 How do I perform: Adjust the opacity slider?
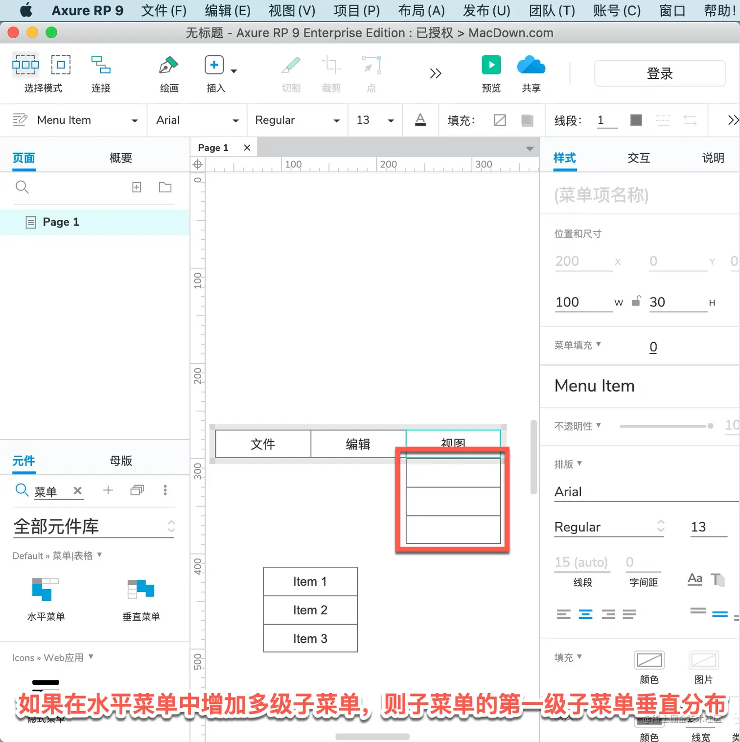(667, 426)
